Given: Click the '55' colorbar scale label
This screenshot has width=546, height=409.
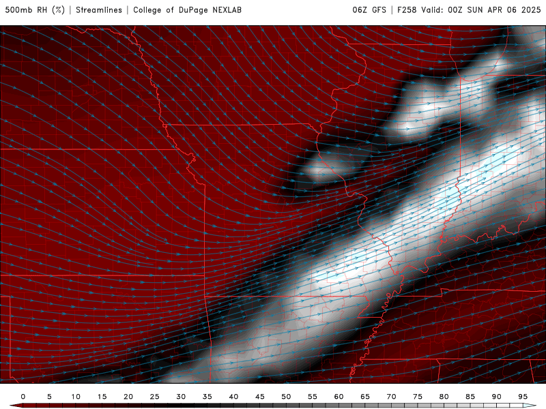Looking at the screenshot, I should click(x=313, y=397).
